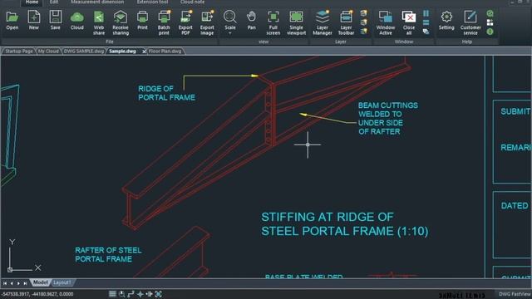Export the drawing as an image
The height and width of the screenshot is (299, 532).
(207, 22)
